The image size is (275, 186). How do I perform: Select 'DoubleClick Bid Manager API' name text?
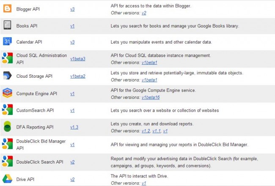pyautogui.click(x=41, y=145)
